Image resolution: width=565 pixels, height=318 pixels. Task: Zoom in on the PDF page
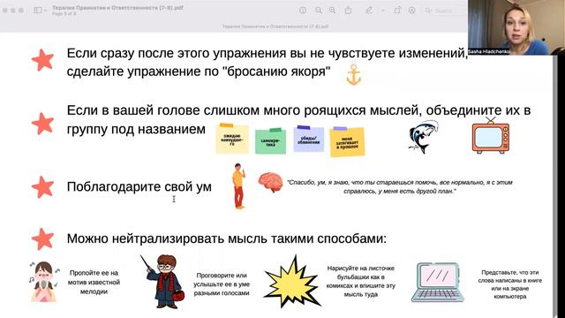tap(332, 11)
